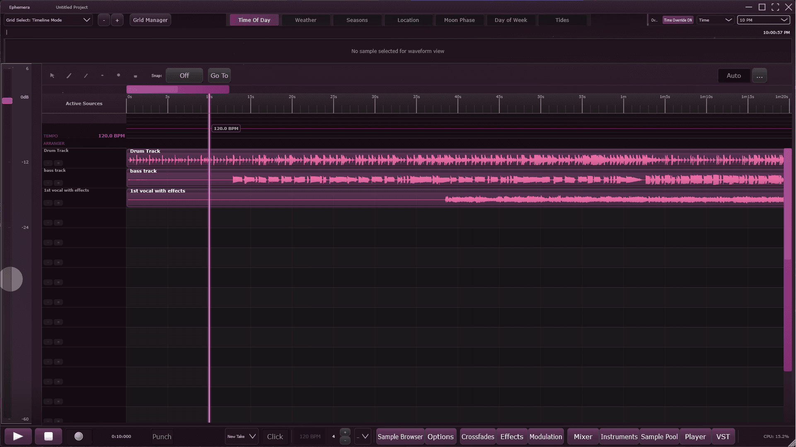
Task: Open the New Take dropdown
Action: click(242, 436)
